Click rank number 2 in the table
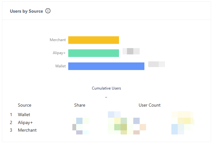Screen dimensions: 212x143 click(11, 122)
